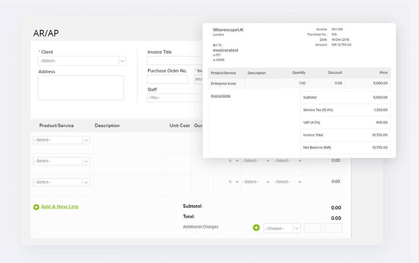
Task: Click the Invoice Notes link in the invoice preview
Action: 220,96
